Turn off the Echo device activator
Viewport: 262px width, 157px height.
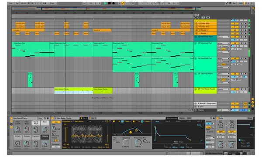[217, 118]
